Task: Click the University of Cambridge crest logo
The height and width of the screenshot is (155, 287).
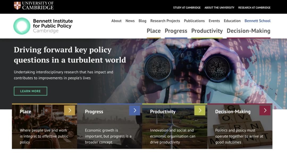Action: 17,6
